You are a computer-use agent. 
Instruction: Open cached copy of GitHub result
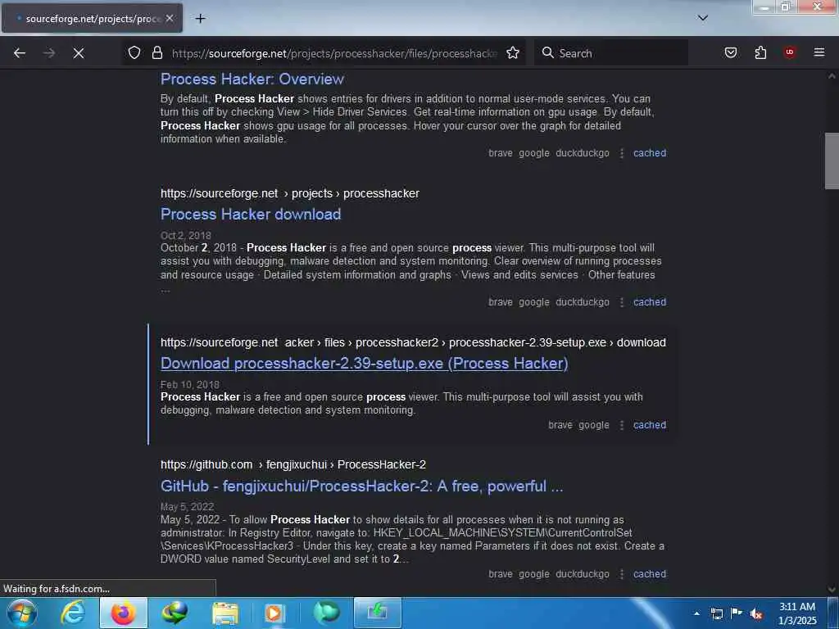tap(650, 574)
